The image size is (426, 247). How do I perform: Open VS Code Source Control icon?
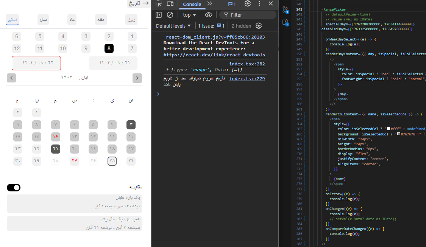tap(285, 10)
